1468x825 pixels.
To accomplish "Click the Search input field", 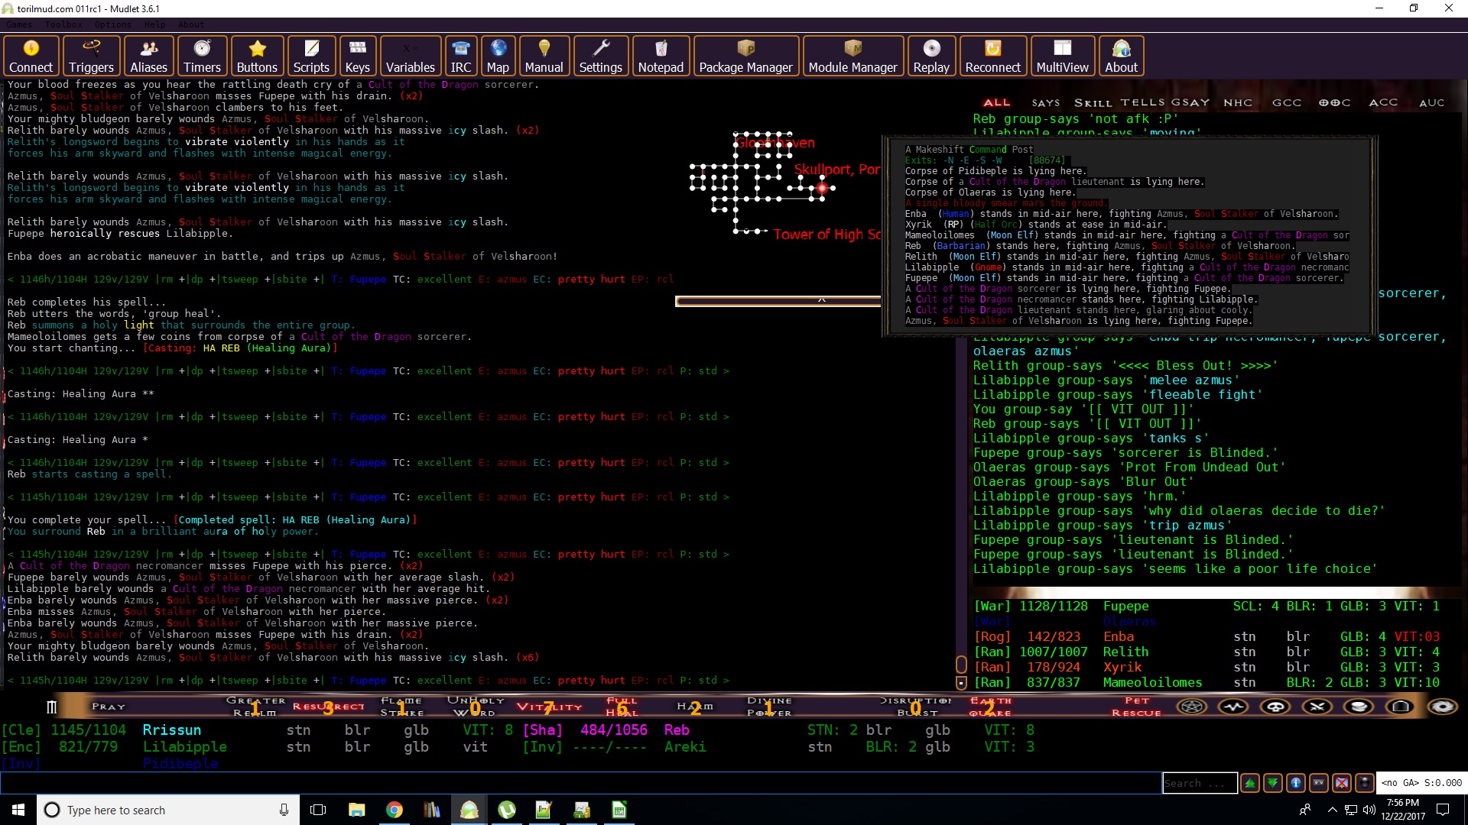I will tap(1199, 783).
